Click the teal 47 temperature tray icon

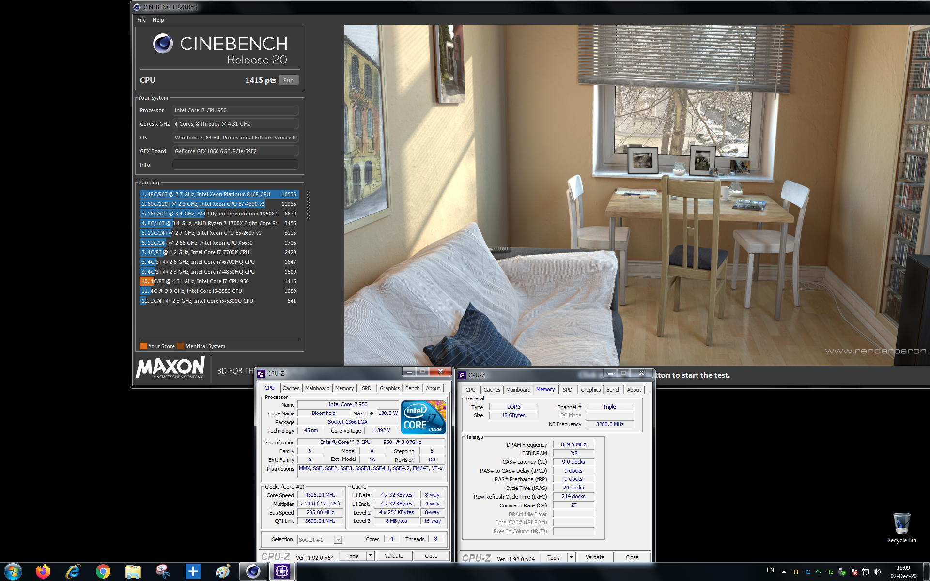tap(819, 572)
